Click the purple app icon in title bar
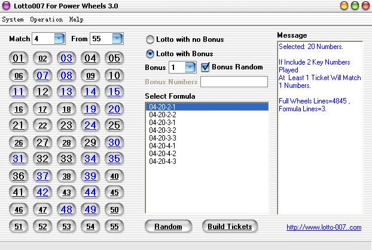This screenshot has width=372, height=250. tap(7, 6)
